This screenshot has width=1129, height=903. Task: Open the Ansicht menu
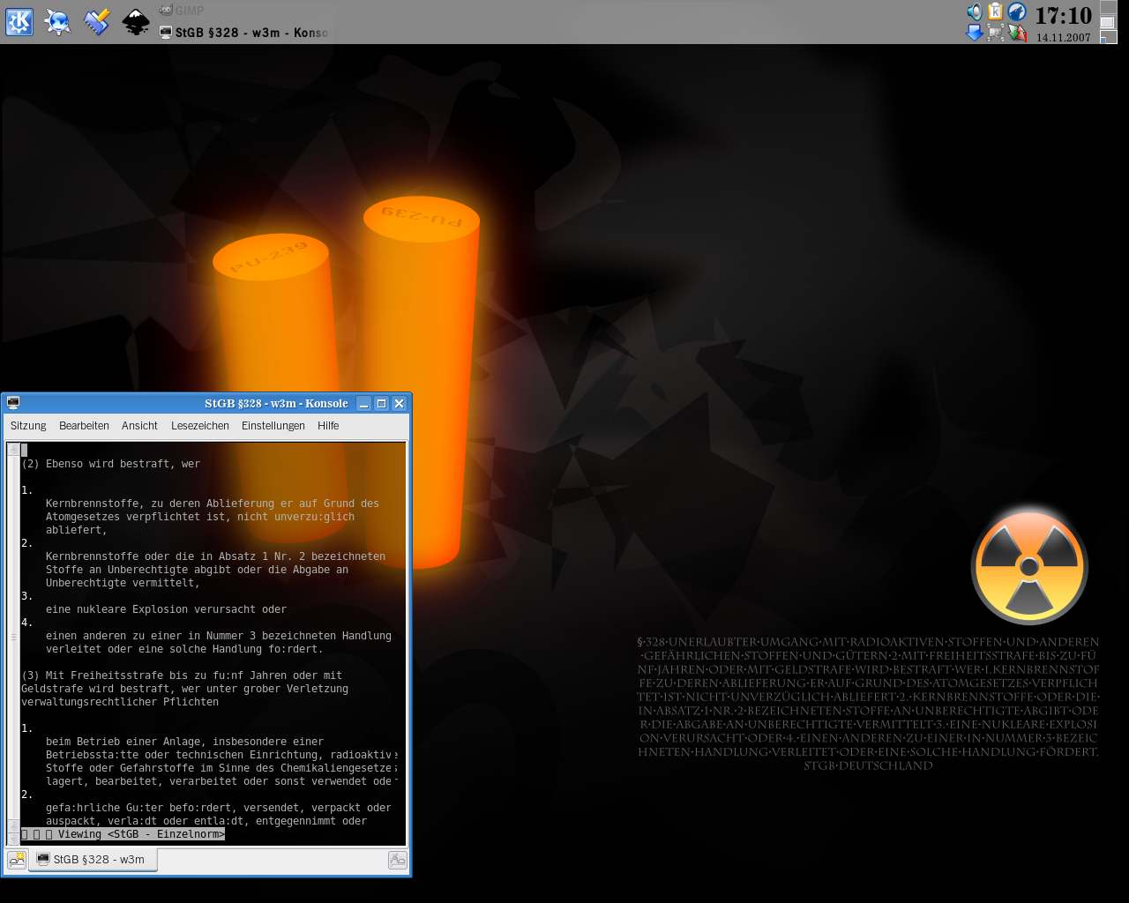coord(139,426)
